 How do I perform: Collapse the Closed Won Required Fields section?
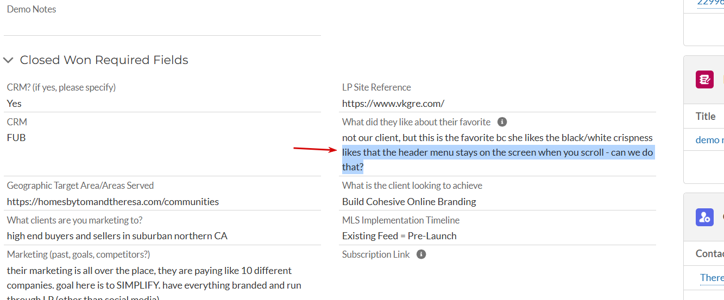[8, 60]
